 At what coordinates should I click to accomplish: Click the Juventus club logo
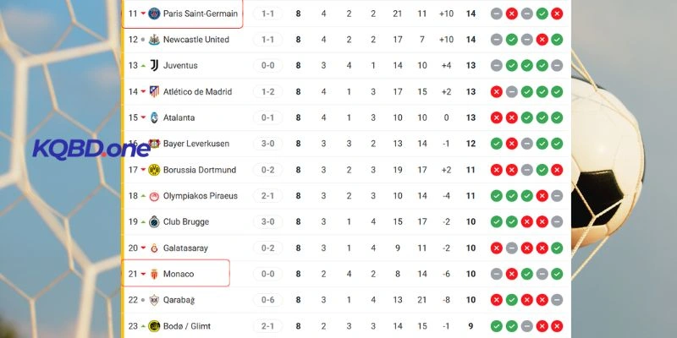[154, 66]
